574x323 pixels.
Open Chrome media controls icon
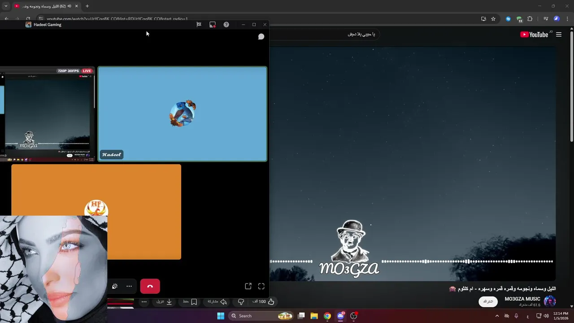pos(546,19)
